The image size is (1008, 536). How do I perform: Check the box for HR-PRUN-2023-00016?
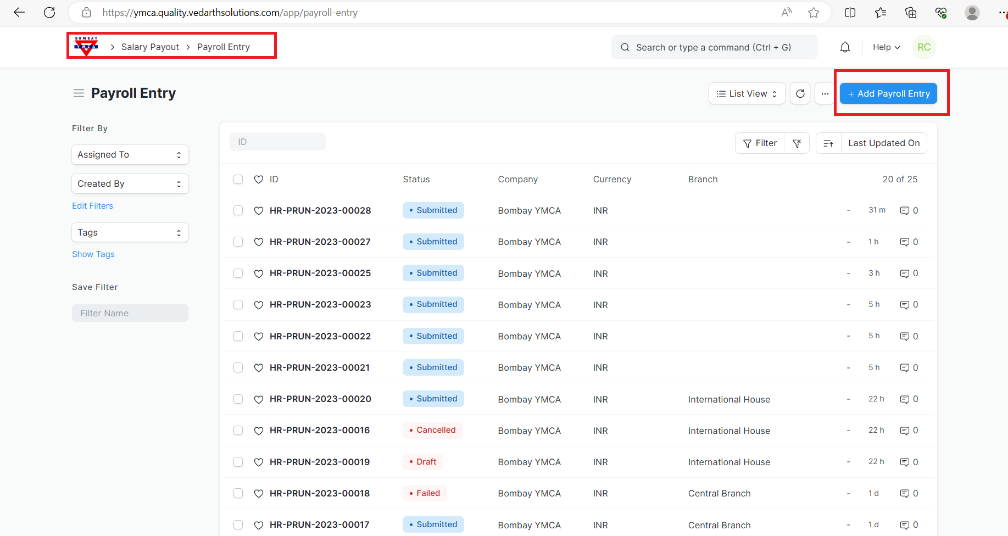[238, 431]
